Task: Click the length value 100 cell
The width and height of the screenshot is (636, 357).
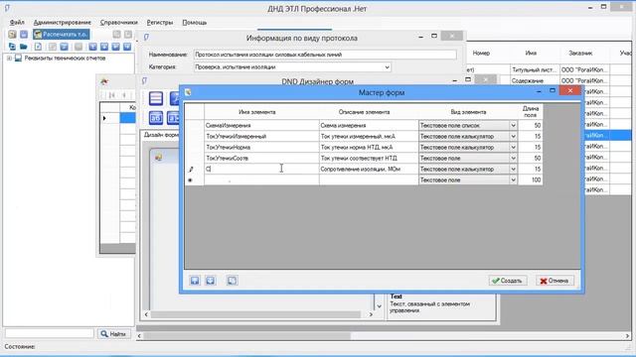Action: click(530, 180)
